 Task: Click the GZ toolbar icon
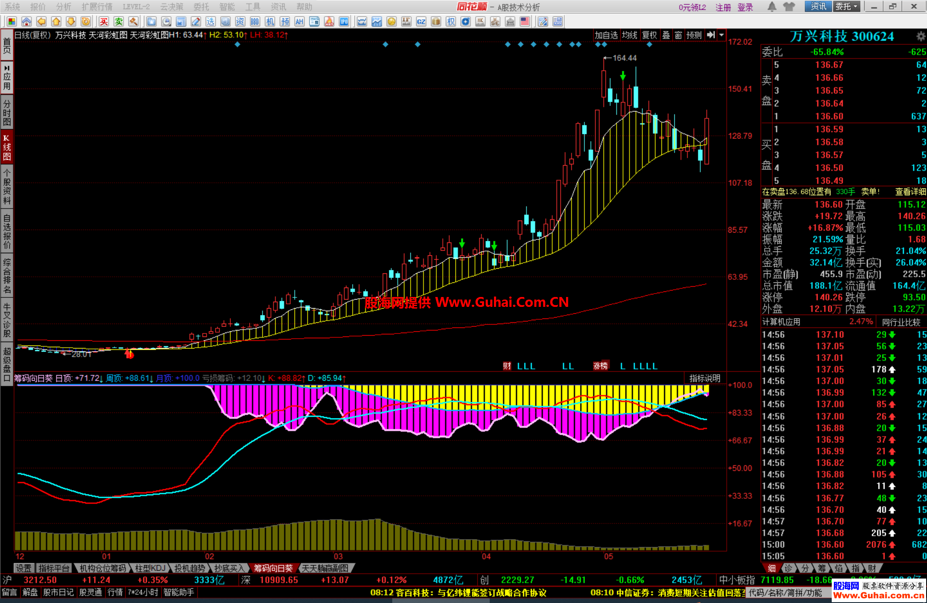[421, 21]
